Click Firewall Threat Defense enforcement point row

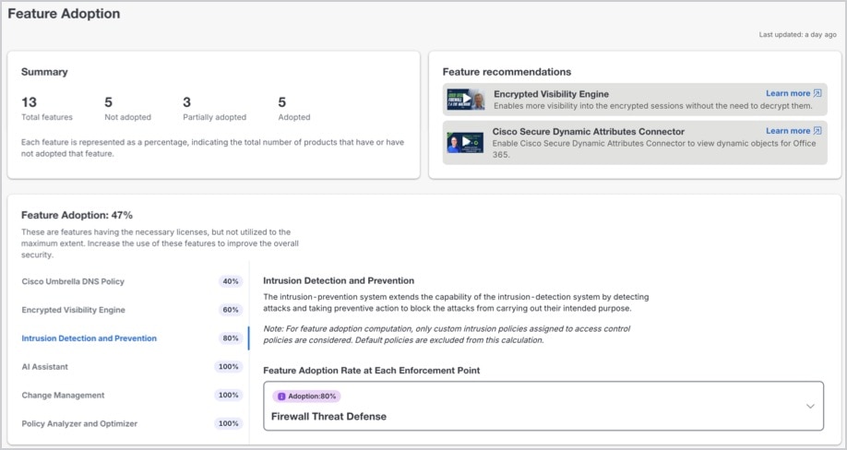[x=543, y=407]
